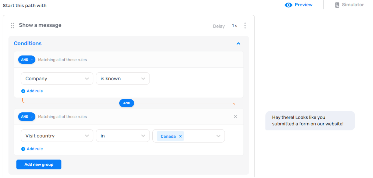Screen dimensions: 373x178
Task: Collapse the Conditions section
Action: 238,43
